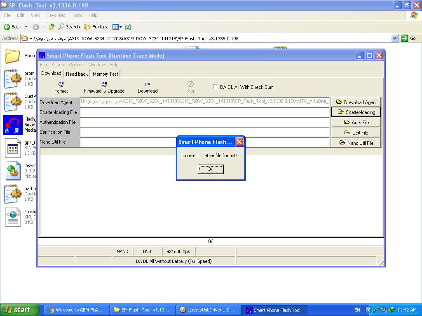Click the Go button
Screen dimensions: 422x316
408,38
